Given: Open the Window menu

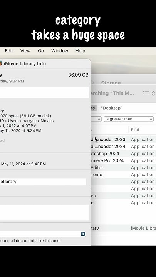Looking at the screenshot, I should point(60,51).
